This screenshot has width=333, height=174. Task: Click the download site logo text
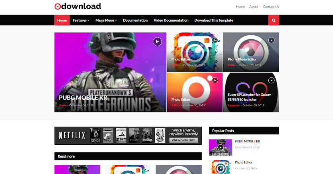(81, 6)
